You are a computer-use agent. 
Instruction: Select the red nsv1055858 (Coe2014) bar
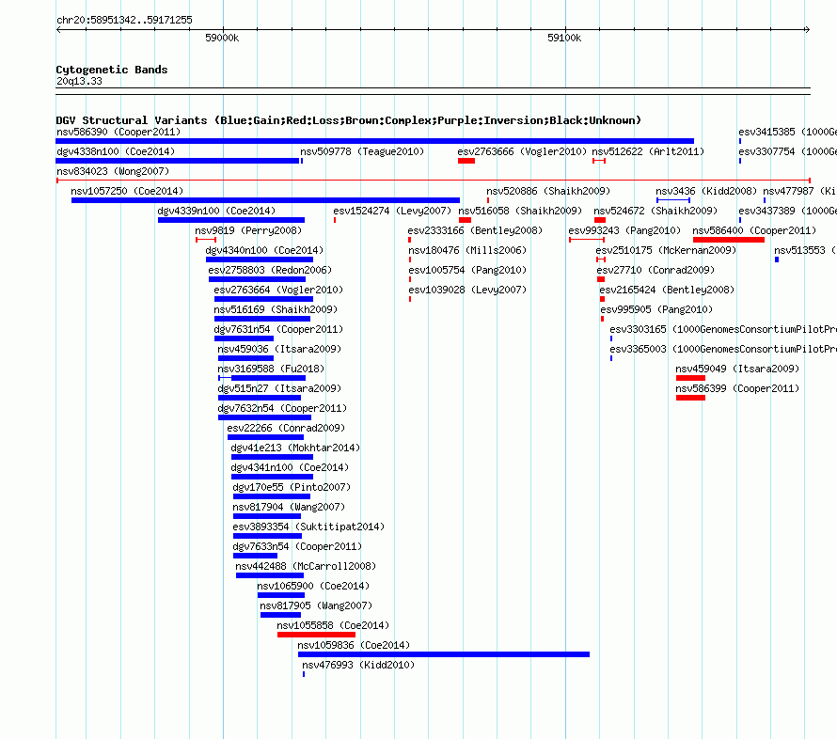[x=316, y=635]
